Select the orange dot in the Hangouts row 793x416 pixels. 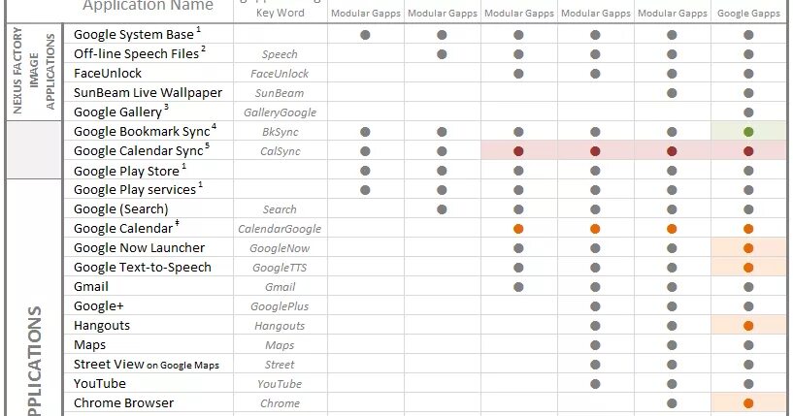pyautogui.click(x=748, y=326)
